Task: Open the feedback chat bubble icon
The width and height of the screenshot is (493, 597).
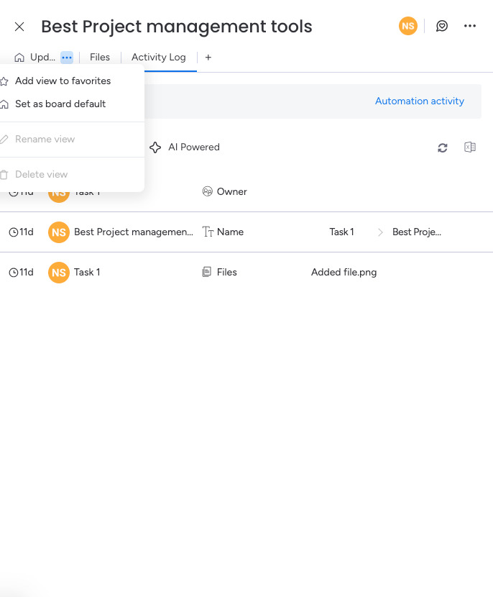Action: (x=441, y=26)
